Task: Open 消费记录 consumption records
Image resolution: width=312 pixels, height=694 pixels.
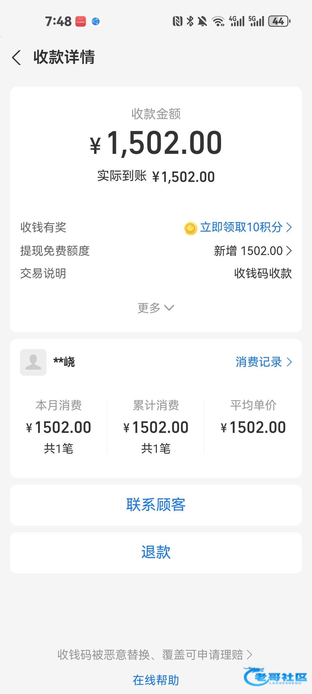Action: click(x=263, y=362)
